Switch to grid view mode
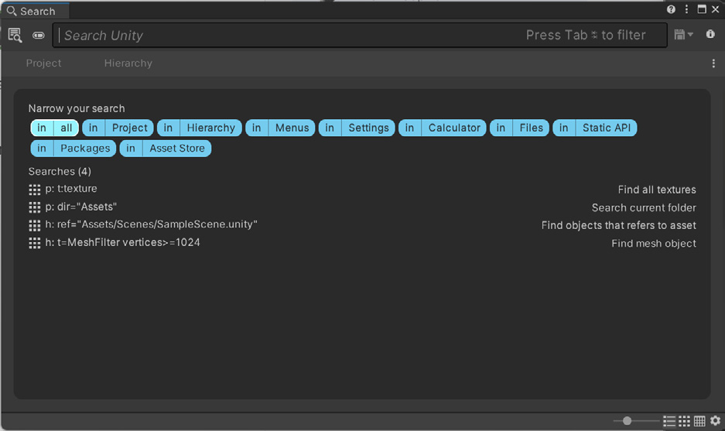The image size is (725, 431). coord(684,421)
